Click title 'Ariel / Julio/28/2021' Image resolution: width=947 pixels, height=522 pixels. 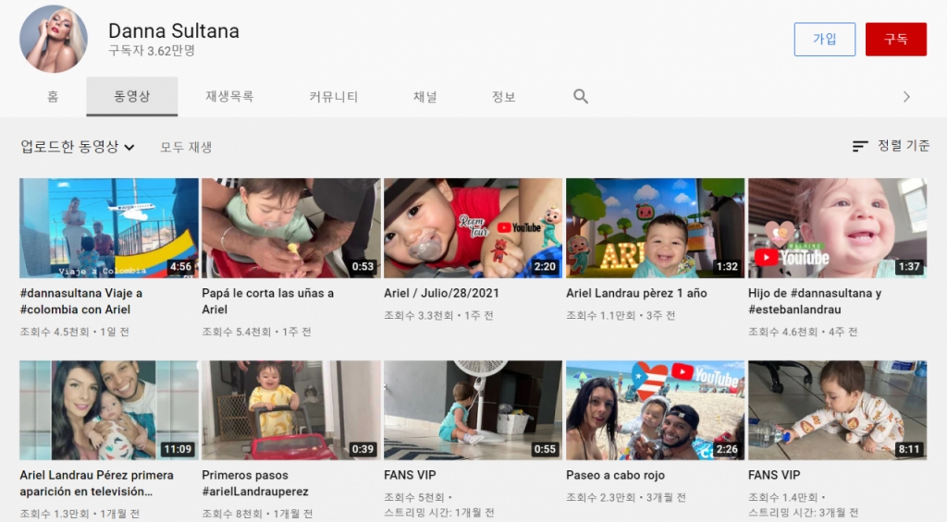coord(441,293)
